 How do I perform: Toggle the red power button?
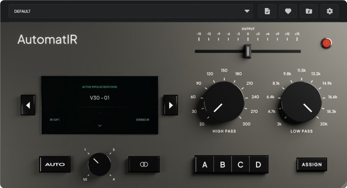point(326,43)
